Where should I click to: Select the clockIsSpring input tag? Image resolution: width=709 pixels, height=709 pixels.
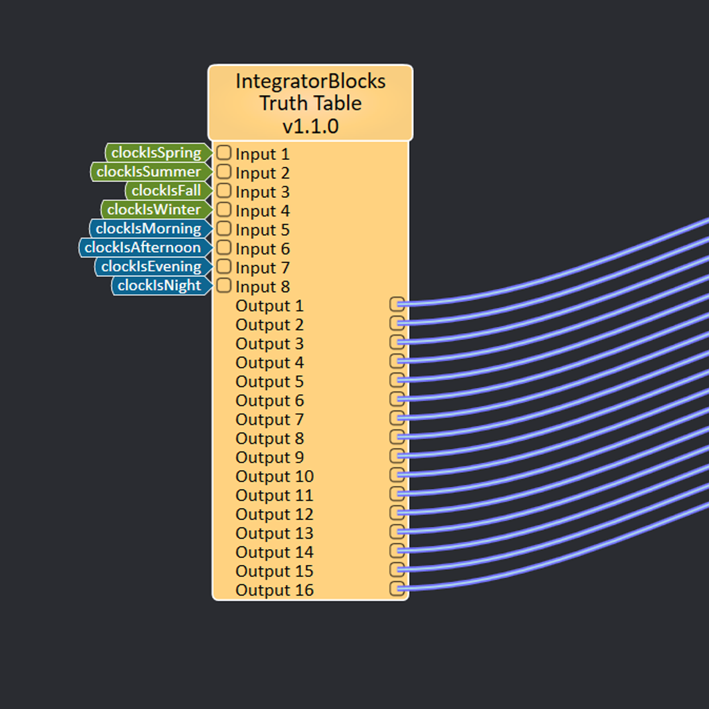click(x=157, y=153)
